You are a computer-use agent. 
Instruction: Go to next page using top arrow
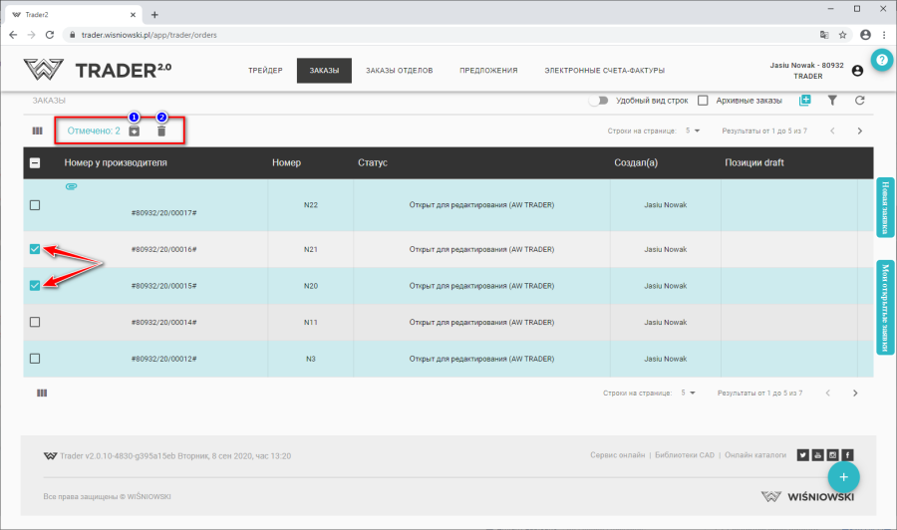pyautogui.click(x=859, y=131)
